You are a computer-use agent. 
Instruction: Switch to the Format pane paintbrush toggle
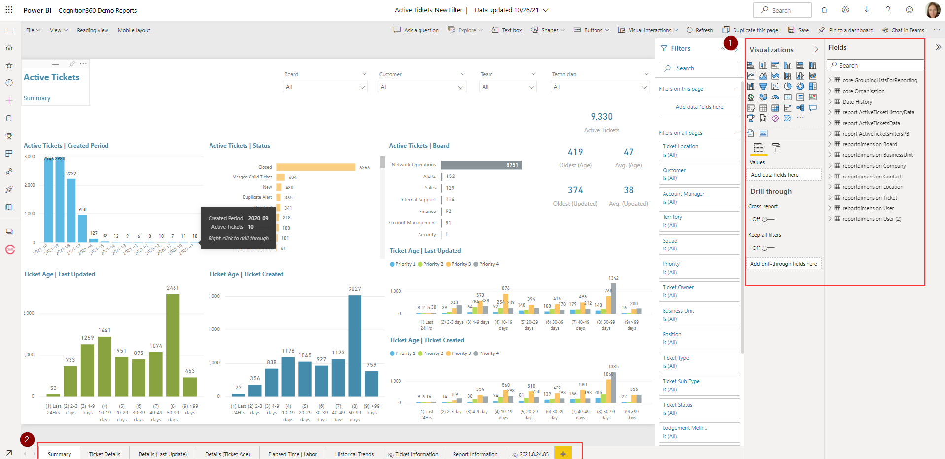(x=776, y=148)
